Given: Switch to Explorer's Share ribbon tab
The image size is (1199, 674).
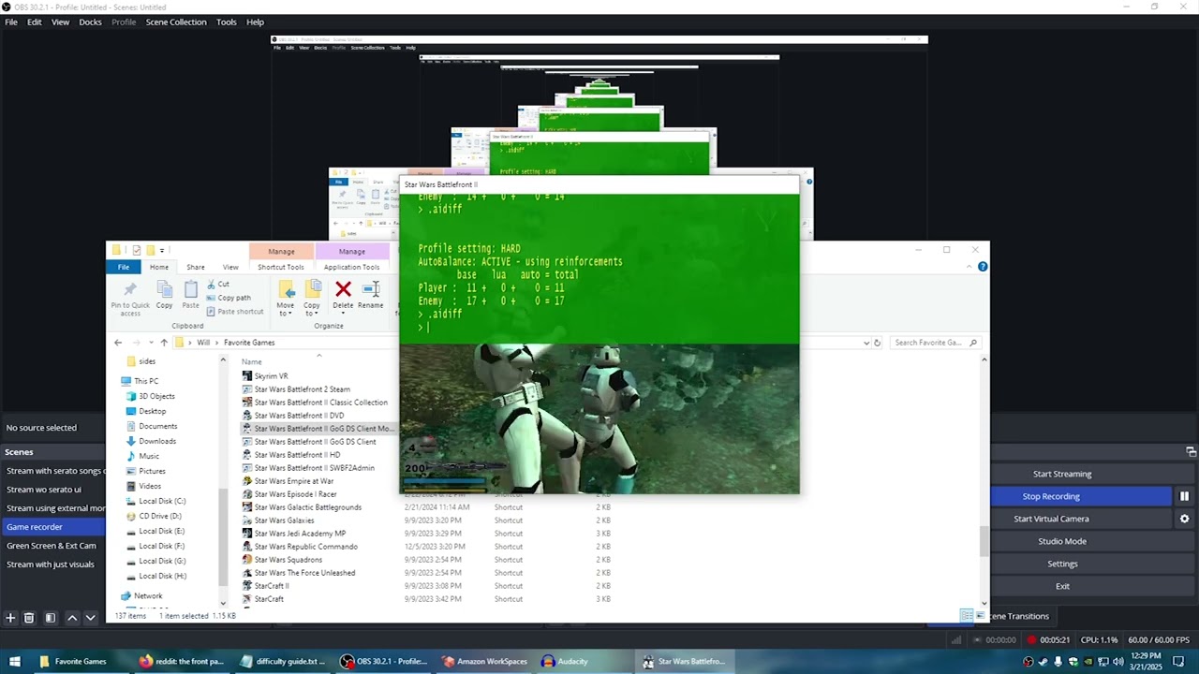Looking at the screenshot, I should pyautogui.click(x=195, y=267).
